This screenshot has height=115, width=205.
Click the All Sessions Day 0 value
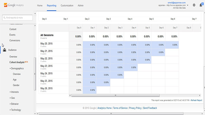click(78, 37)
